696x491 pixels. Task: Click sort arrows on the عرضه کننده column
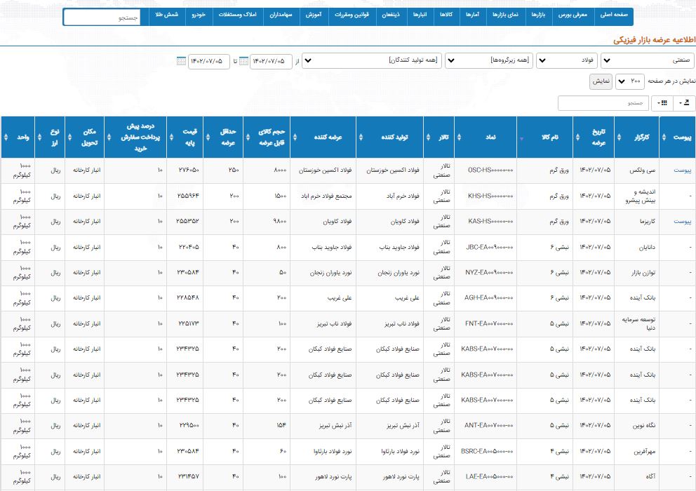pos(295,137)
